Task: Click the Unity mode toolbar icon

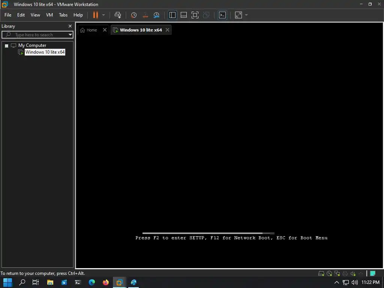Action: coord(206,15)
